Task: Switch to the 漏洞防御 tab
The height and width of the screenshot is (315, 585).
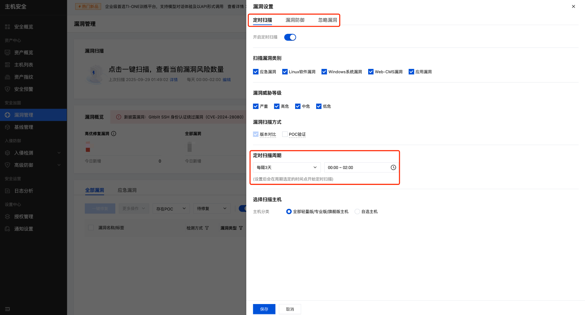Action: pos(295,20)
